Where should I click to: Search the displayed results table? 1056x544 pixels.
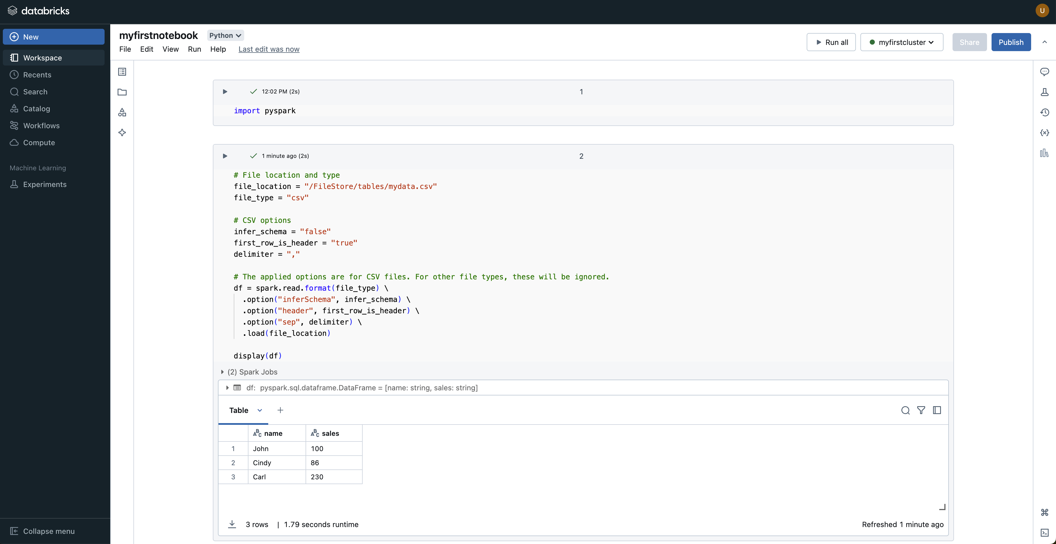pos(905,410)
